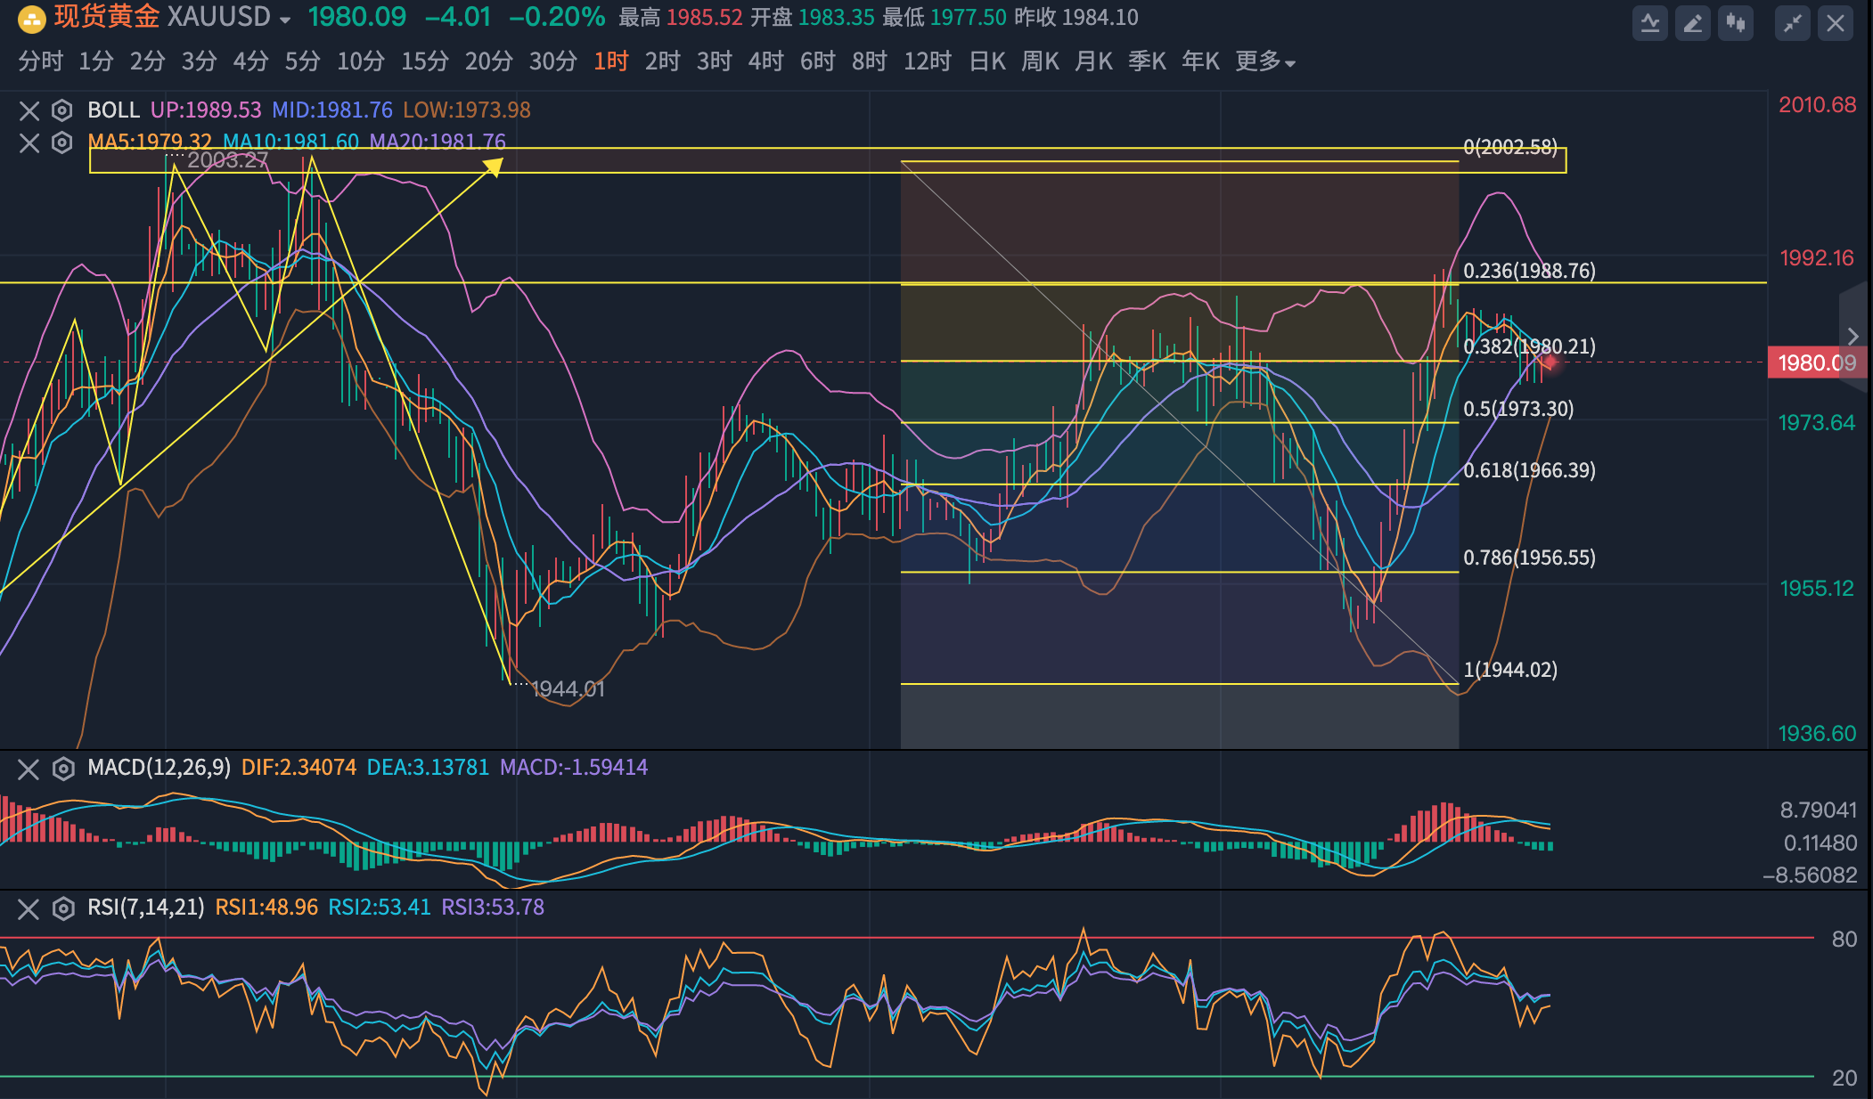The width and height of the screenshot is (1873, 1099).
Task: Switch to the 8时 timeframe
Action: coord(870,61)
